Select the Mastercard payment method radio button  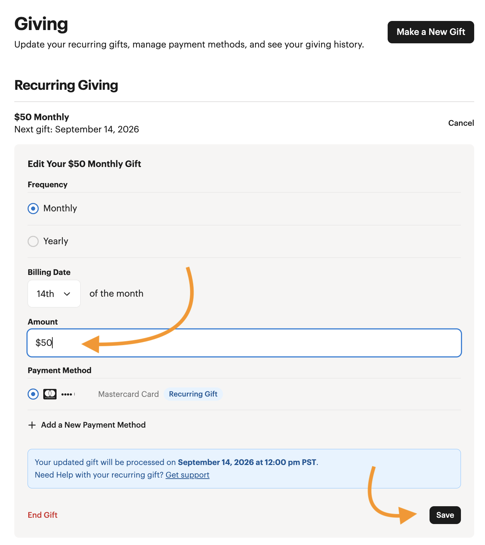(33, 394)
